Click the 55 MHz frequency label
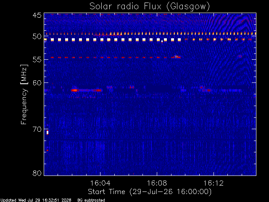Image resolution: width=269 pixels, height=202 pixels. [x=37, y=60]
